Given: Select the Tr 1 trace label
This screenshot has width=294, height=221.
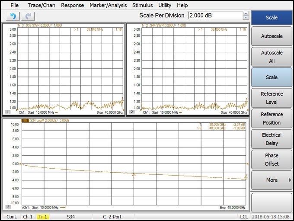Looking at the screenshot, I should 25,120.
